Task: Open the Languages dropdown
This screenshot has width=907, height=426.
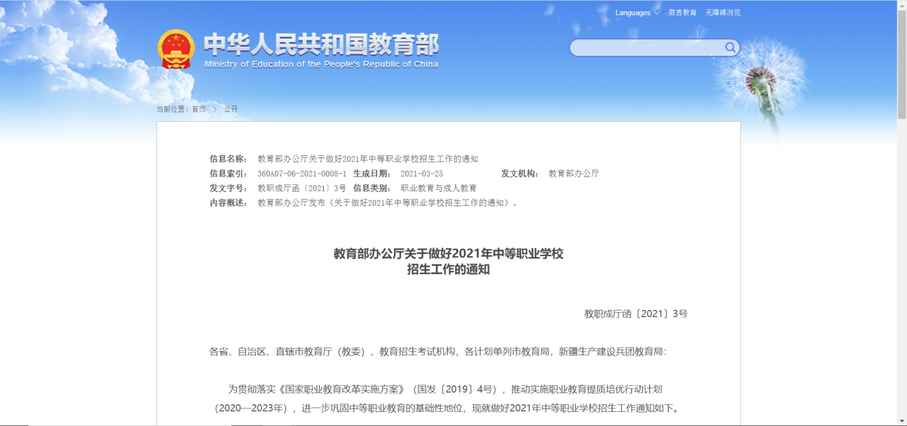Action: click(637, 12)
